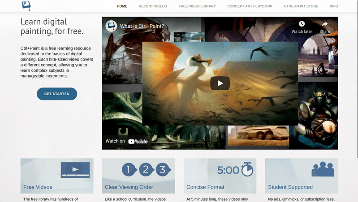Open CONCEPT ART PLAYBOOK menu item
The height and width of the screenshot is (202, 358).
(250, 6)
